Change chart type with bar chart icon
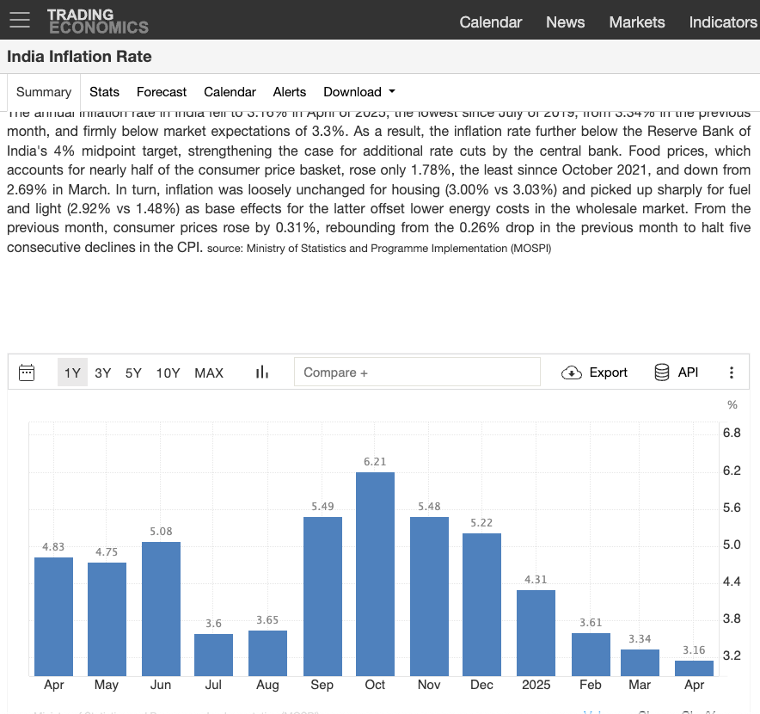The width and height of the screenshot is (760, 714). pos(262,372)
